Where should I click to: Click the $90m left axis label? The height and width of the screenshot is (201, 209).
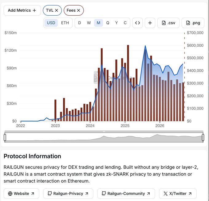pyautogui.click(x=12, y=68)
